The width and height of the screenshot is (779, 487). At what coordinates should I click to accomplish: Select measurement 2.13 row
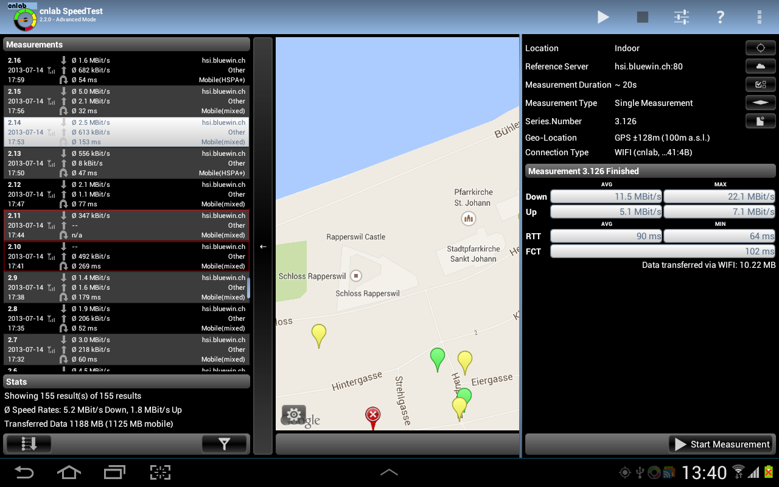(x=127, y=163)
